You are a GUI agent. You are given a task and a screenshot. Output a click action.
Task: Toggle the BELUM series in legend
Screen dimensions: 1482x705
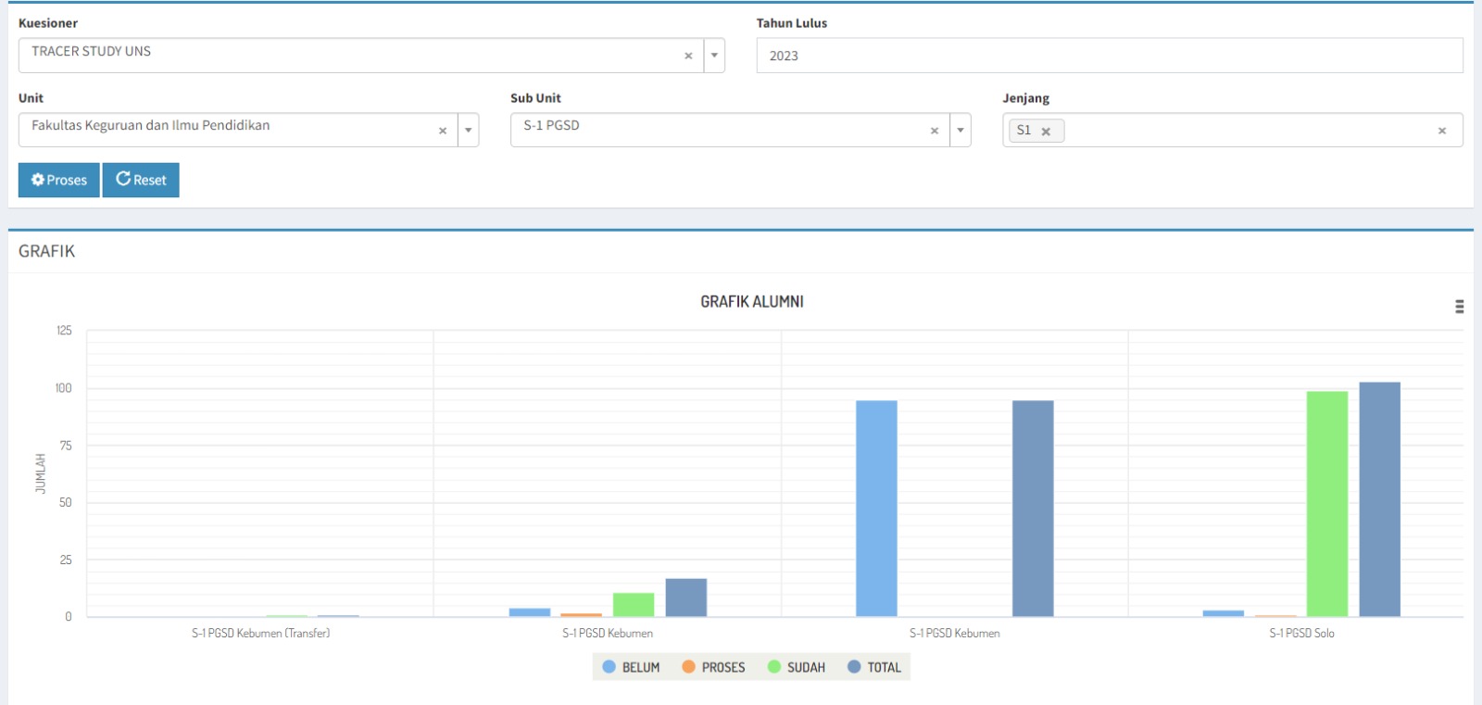tap(632, 667)
